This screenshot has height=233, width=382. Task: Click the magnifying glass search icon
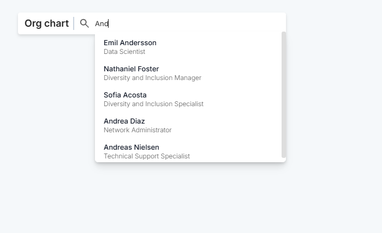coord(84,23)
